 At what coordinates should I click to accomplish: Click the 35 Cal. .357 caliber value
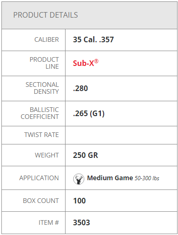tap(93, 39)
